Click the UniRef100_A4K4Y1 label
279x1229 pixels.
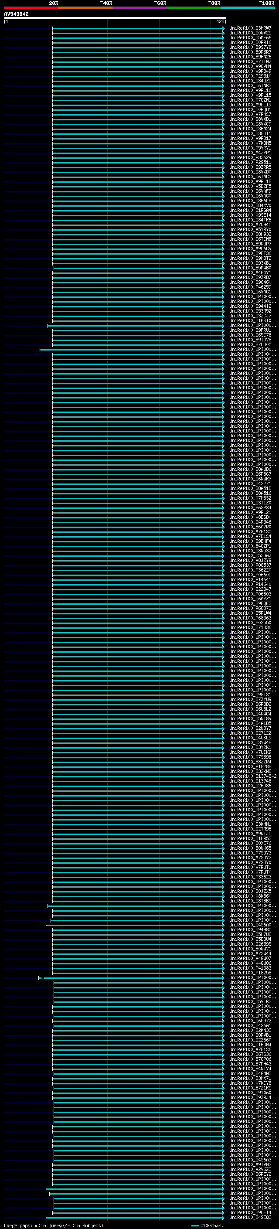tap(250, 272)
